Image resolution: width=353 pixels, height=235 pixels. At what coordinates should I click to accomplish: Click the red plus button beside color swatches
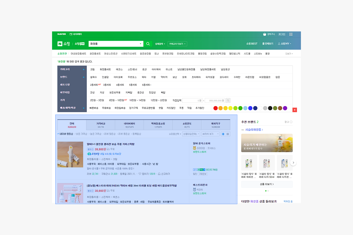(295, 110)
